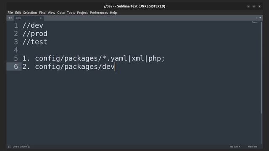Click line number 2 in the gutter
The height and width of the screenshot is (151, 269).
click(16, 34)
